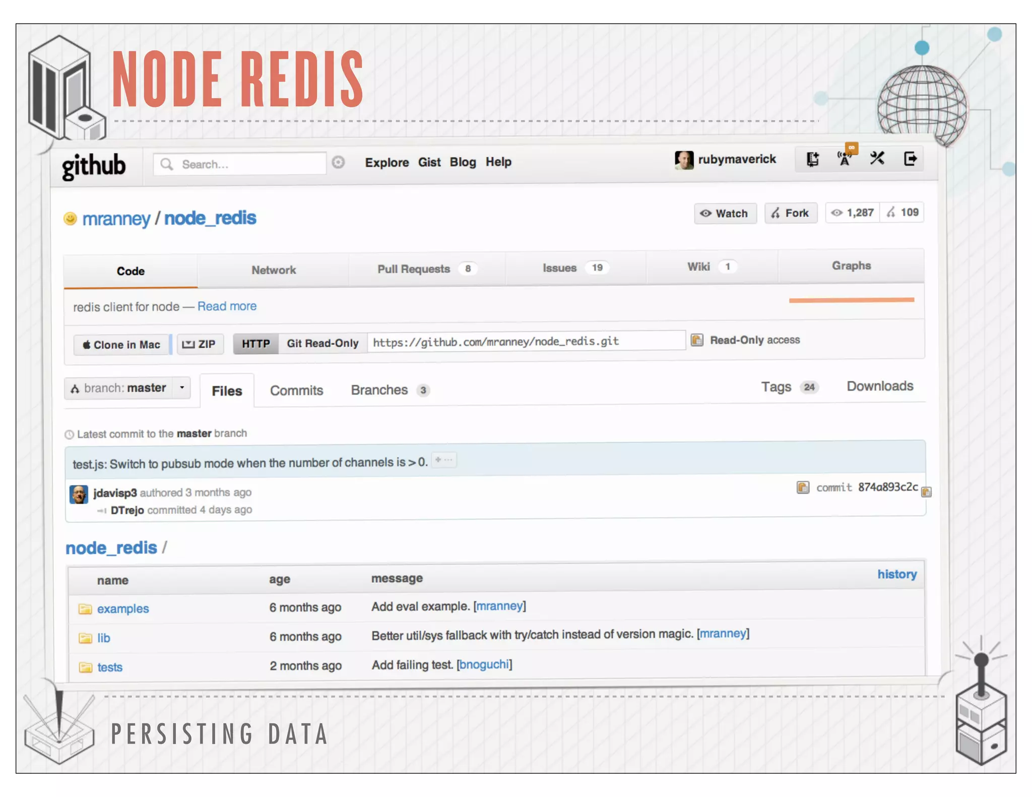This screenshot has height=797, width=1032.
Task: Click the examples folder icon
Action: coord(85,609)
